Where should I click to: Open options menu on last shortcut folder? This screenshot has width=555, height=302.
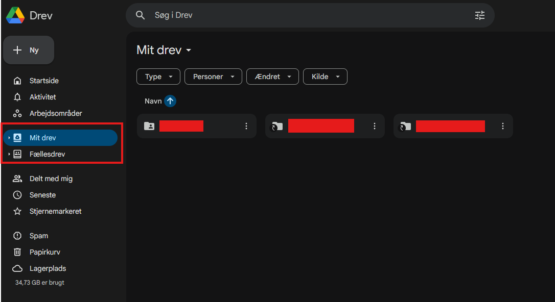tap(502, 126)
